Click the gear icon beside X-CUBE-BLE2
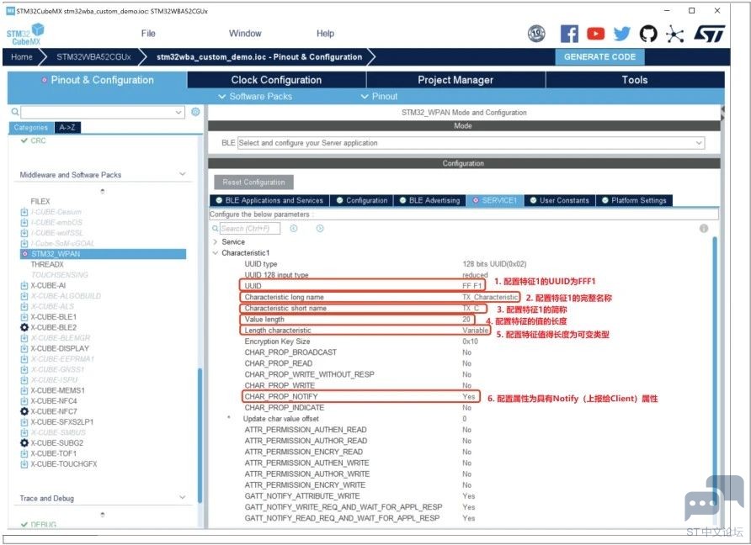Screen dimensions: 751x545 (x=24, y=327)
